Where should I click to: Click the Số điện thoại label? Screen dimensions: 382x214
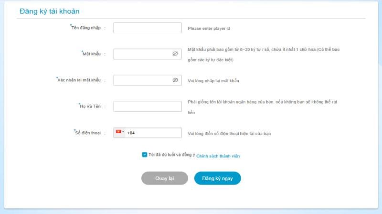87,133
